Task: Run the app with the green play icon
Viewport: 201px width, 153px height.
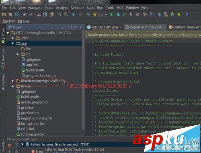Action: pos(112,14)
